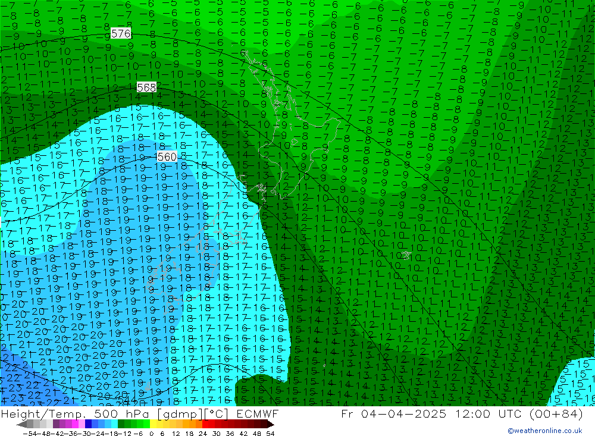Screen dimensions: 595x436
Task: Click the 568 height contour label
Action: coord(146,87)
